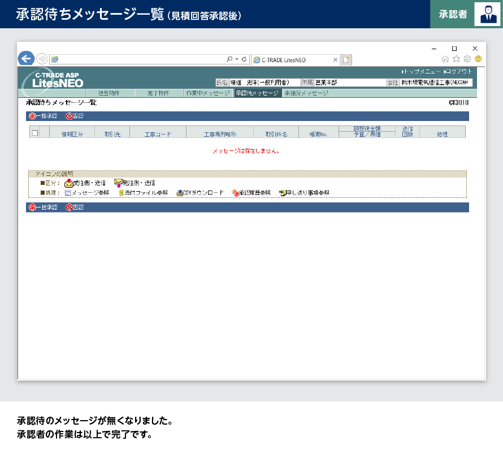
Task: Click the smiley feedback icon
Action: tap(478, 59)
